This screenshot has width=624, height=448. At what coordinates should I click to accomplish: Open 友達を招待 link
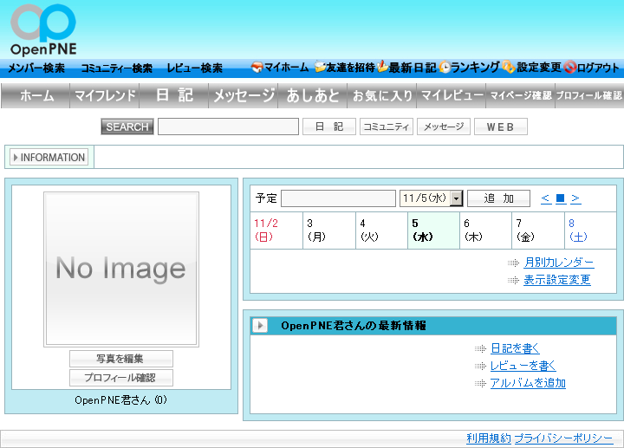pyautogui.click(x=351, y=68)
